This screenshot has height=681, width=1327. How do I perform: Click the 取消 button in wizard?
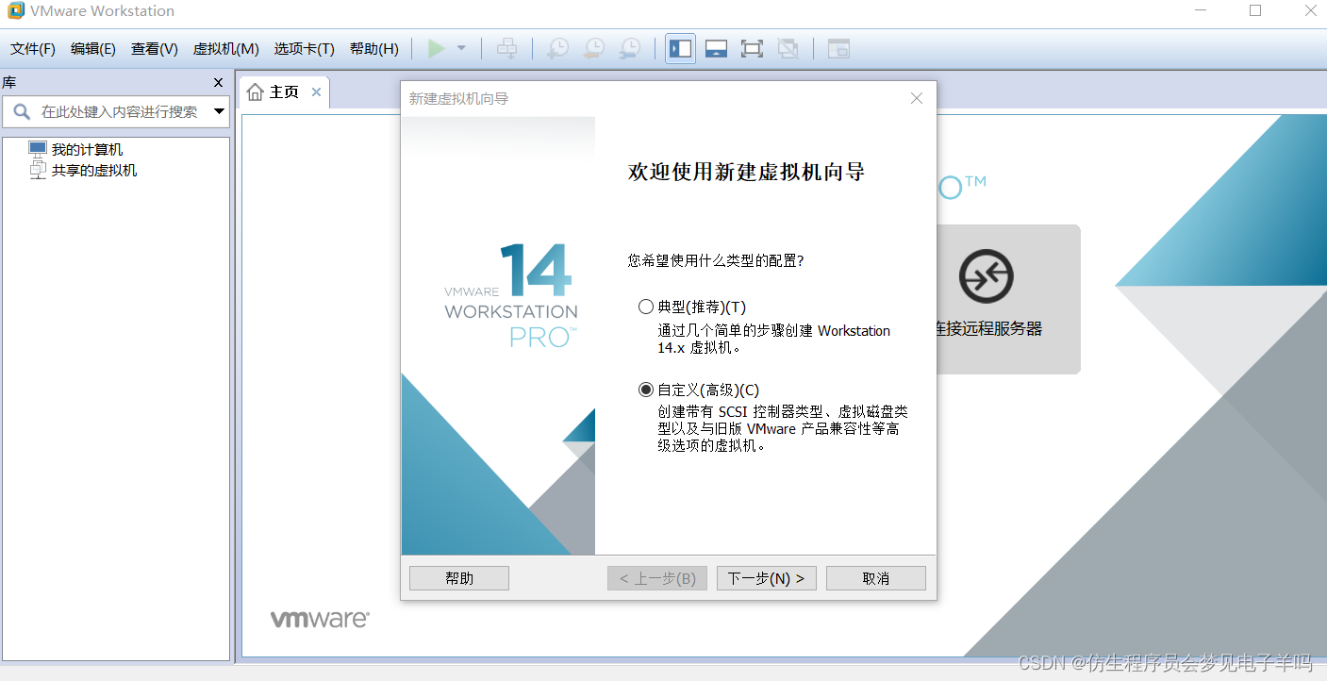(876, 578)
